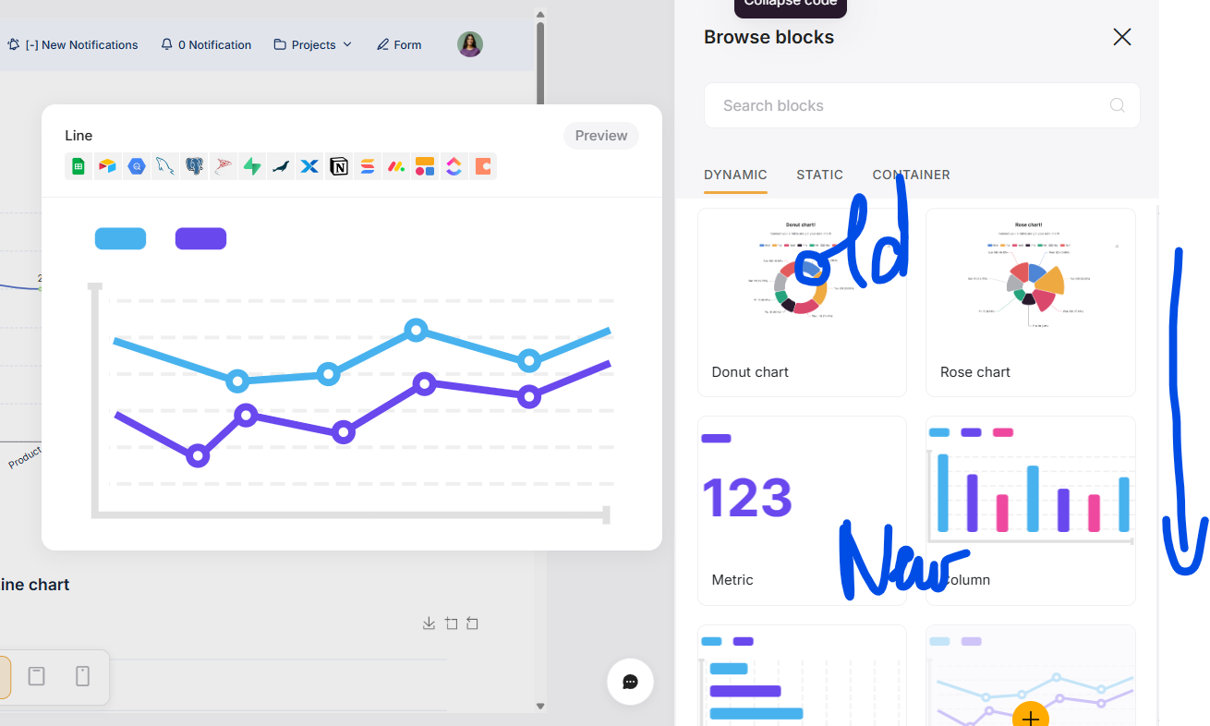Click the orange and blue blocks source icon
1210x726 pixels.
(425, 166)
